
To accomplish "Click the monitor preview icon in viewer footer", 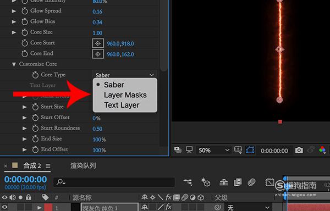I will point(189,149).
